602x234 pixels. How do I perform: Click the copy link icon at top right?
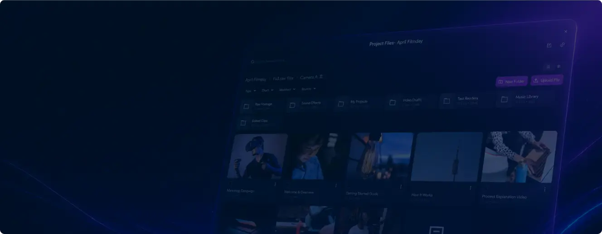(563, 45)
